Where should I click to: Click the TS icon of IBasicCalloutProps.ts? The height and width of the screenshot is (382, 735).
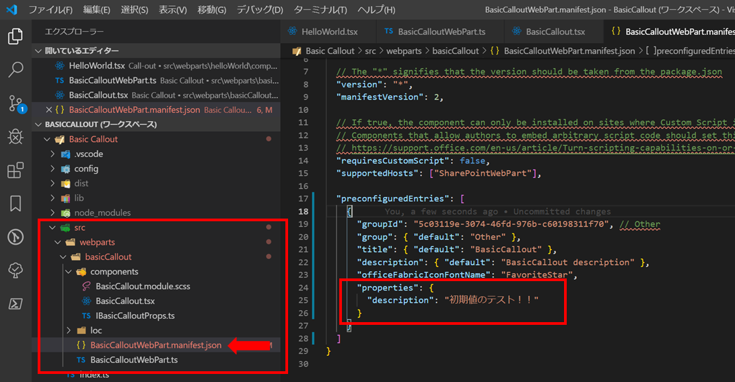(x=86, y=315)
